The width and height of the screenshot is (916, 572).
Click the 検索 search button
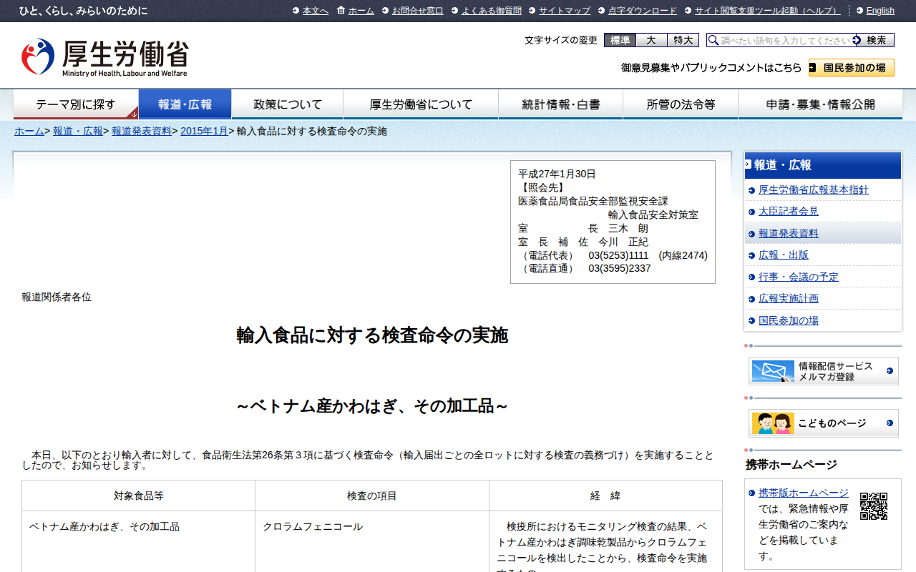pos(875,40)
